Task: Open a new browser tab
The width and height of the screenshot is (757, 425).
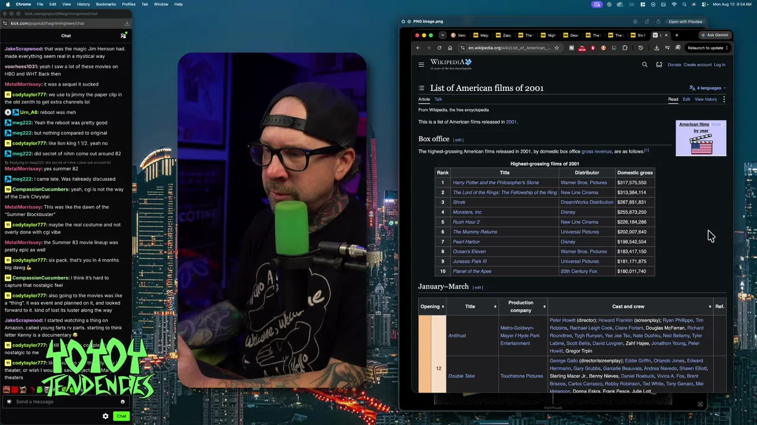Action: tap(677, 35)
